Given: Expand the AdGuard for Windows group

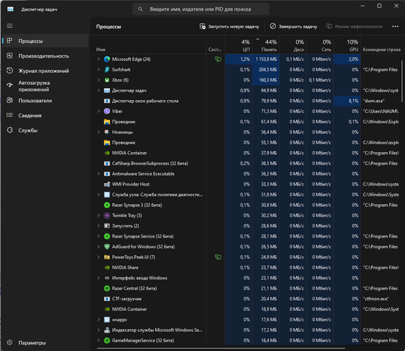Looking at the screenshot, I should (x=99, y=246).
